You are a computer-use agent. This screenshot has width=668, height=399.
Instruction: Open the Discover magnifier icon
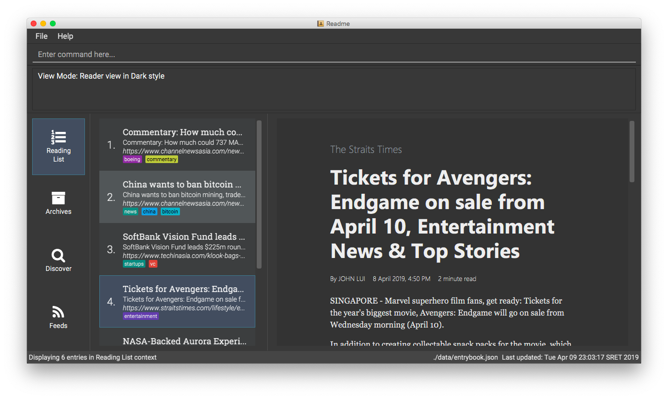point(59,256)
